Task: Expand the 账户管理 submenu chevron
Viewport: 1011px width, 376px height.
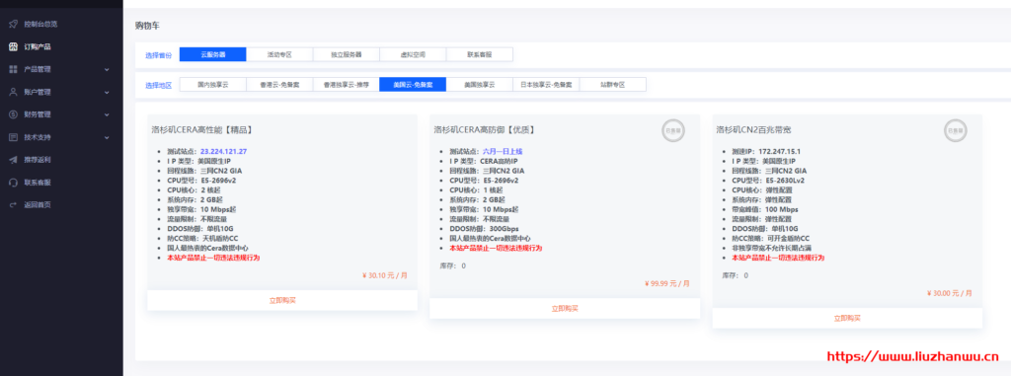Action: click(107, 92)
